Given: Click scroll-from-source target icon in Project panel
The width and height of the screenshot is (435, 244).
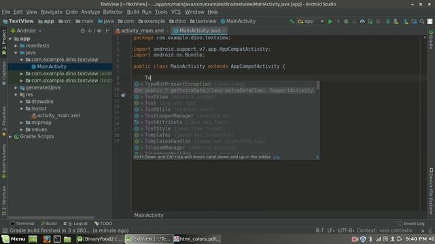Looking at the screenshot, I should pos(83,30).
